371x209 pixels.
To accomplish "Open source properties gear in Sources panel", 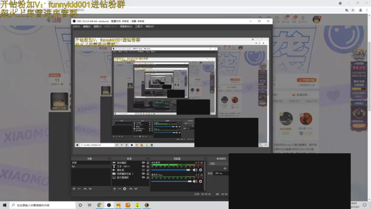I will click(x=125, y=189).
